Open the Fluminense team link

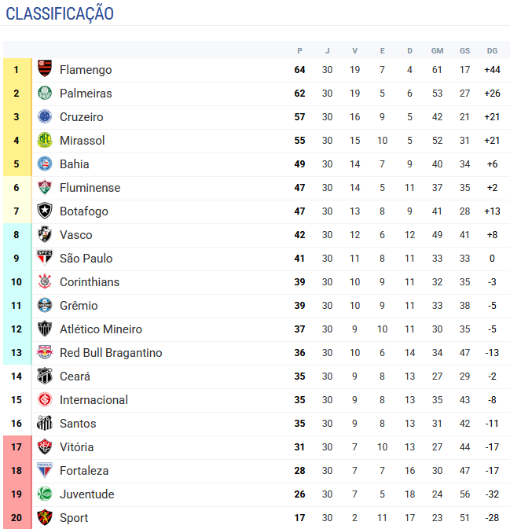click(x=90, y=188)
